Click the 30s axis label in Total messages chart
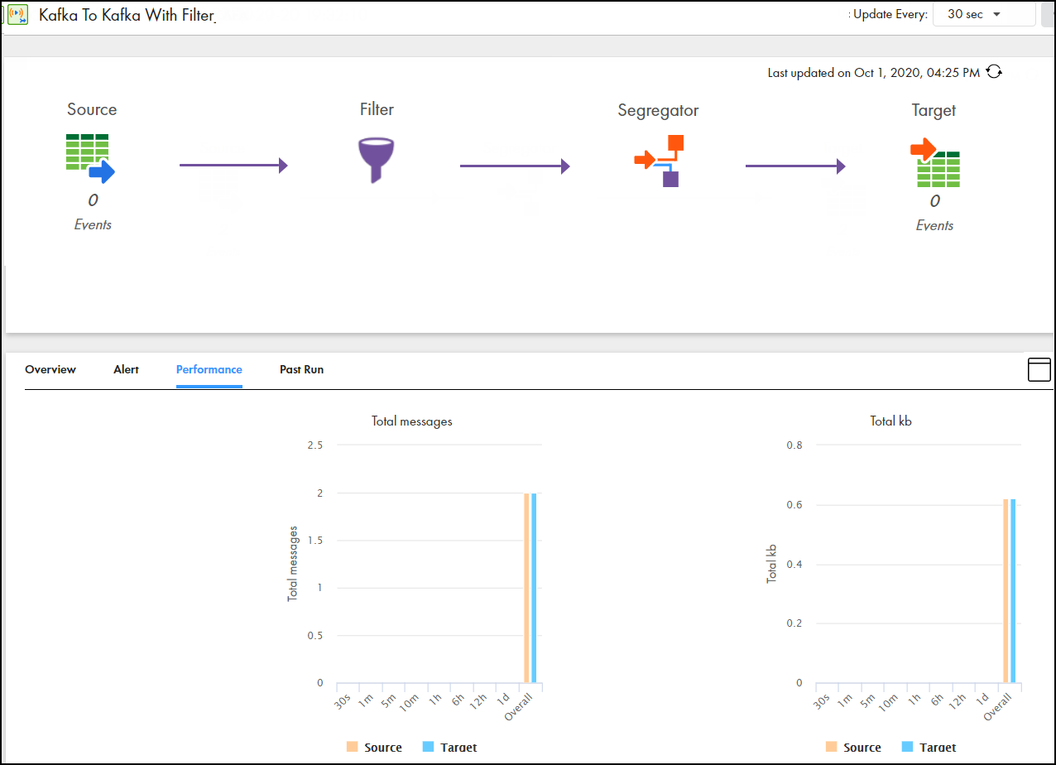 tap(343, 700)
